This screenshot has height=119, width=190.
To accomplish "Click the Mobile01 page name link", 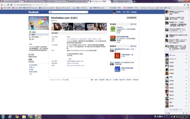I will pos(120,27).
